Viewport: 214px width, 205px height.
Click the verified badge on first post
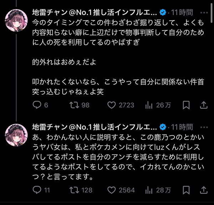coord(163,12)
